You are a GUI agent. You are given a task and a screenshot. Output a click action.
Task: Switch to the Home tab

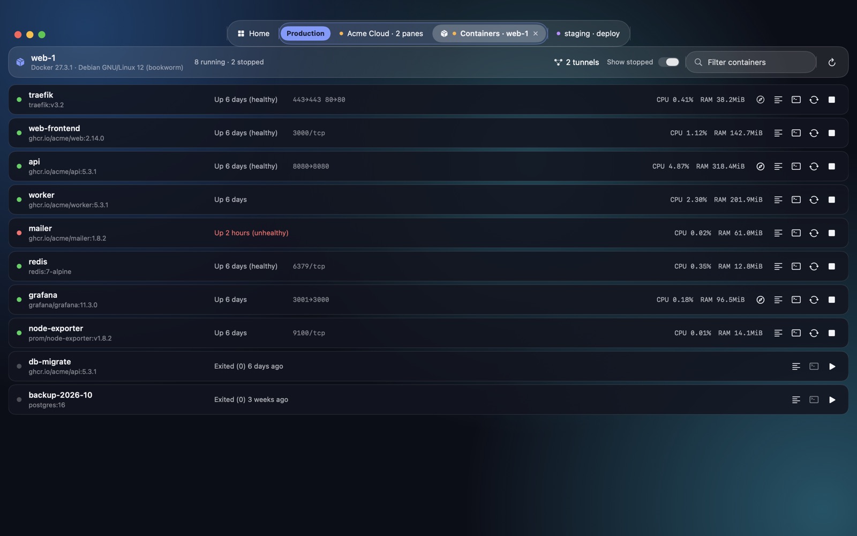click(253, 33)
